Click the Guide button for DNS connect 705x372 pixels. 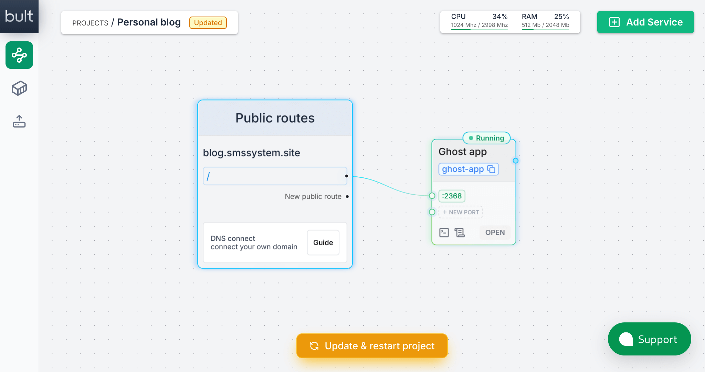pos(324,242)
